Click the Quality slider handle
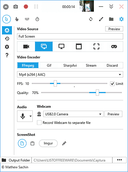128x172 pixels. [97, 93]
